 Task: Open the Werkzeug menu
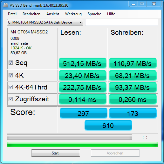click(73, 14)
